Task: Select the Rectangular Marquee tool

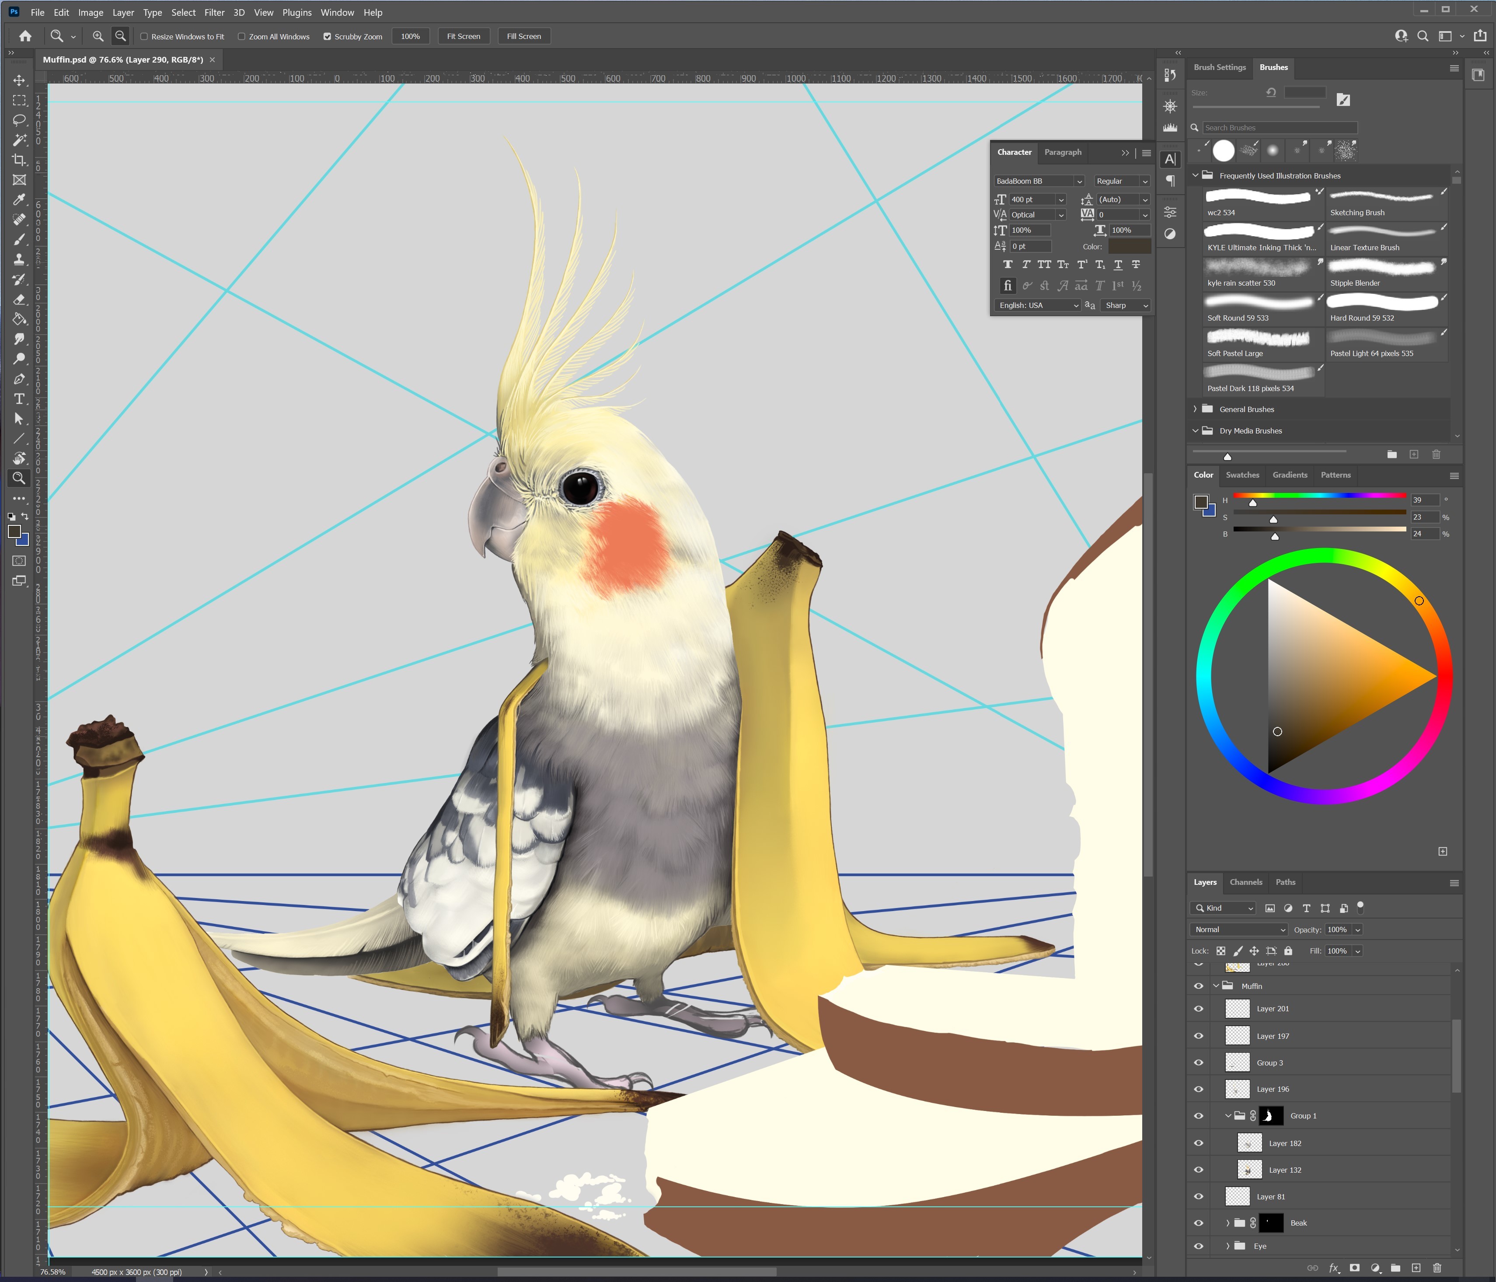Action: click(20, 101)
